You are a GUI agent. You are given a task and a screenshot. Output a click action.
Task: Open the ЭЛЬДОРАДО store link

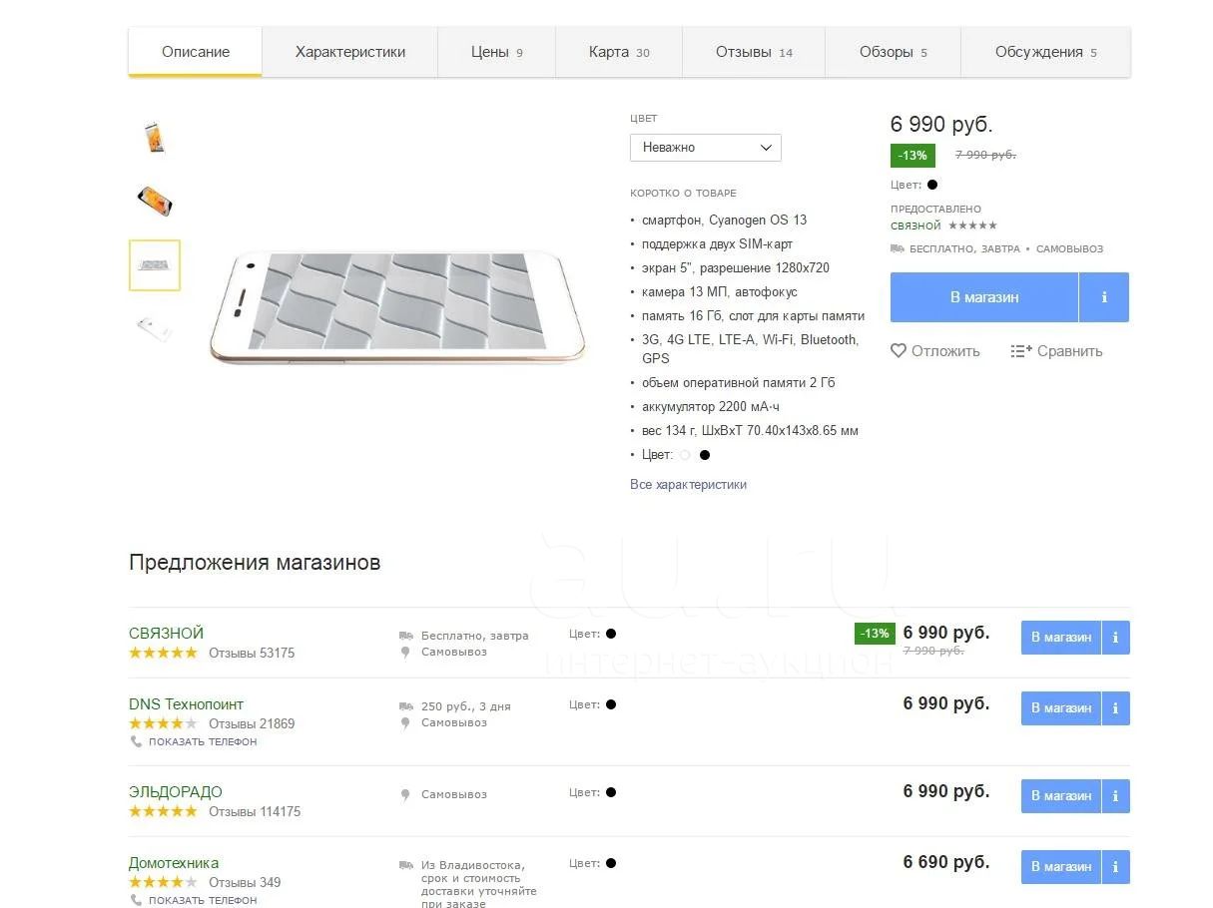pyautogui.click(x=176, y=792)
